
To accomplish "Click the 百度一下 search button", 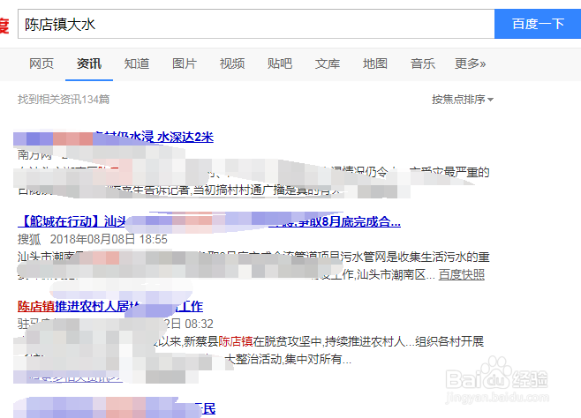I will (x=538, y=24).
